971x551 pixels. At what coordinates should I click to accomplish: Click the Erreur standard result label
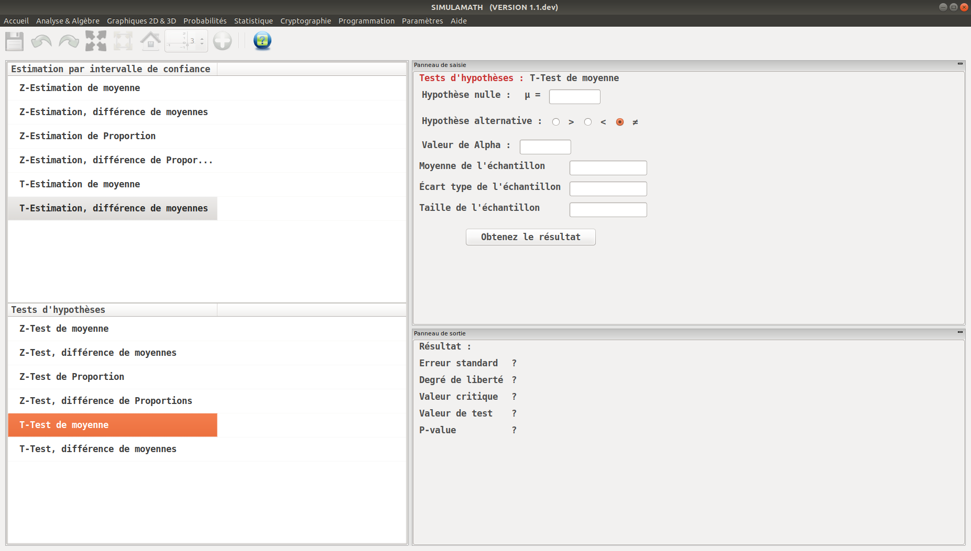(459, 363)
